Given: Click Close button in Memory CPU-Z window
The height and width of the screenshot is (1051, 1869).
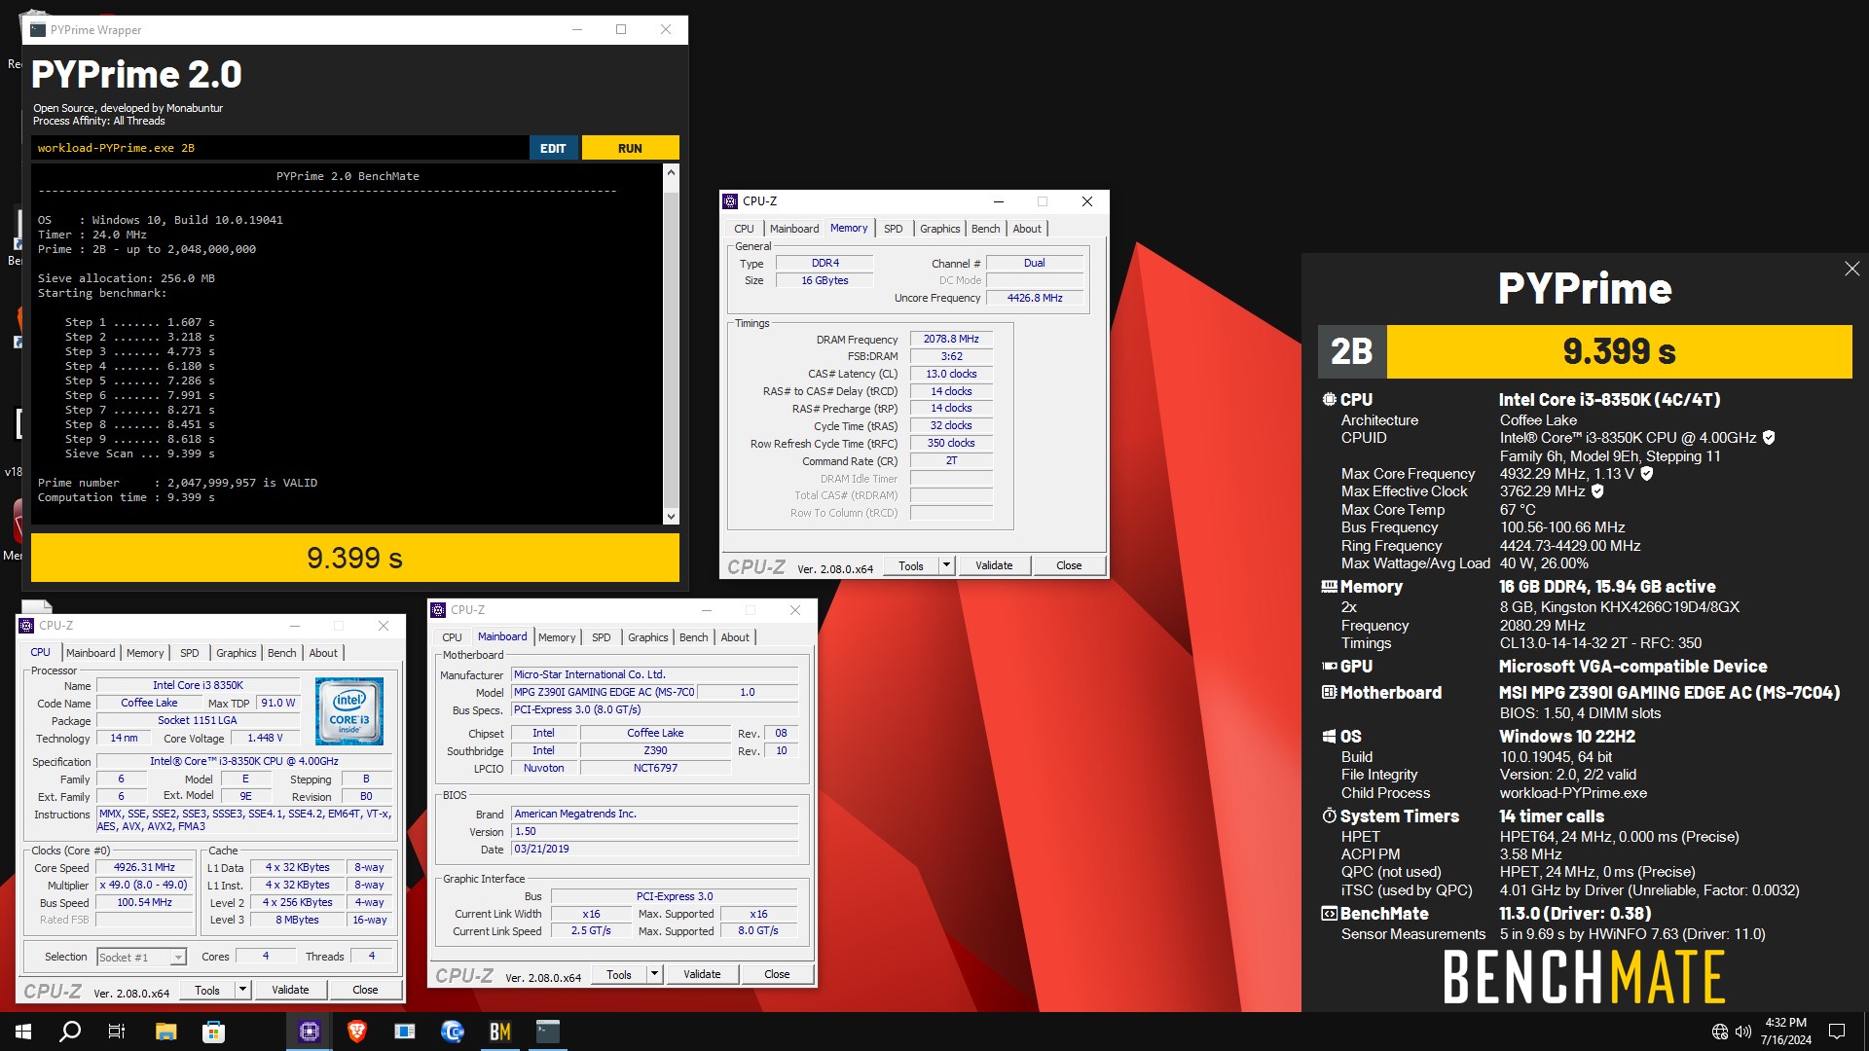Looking at the screenshot, I should [x=1069, y=565].
